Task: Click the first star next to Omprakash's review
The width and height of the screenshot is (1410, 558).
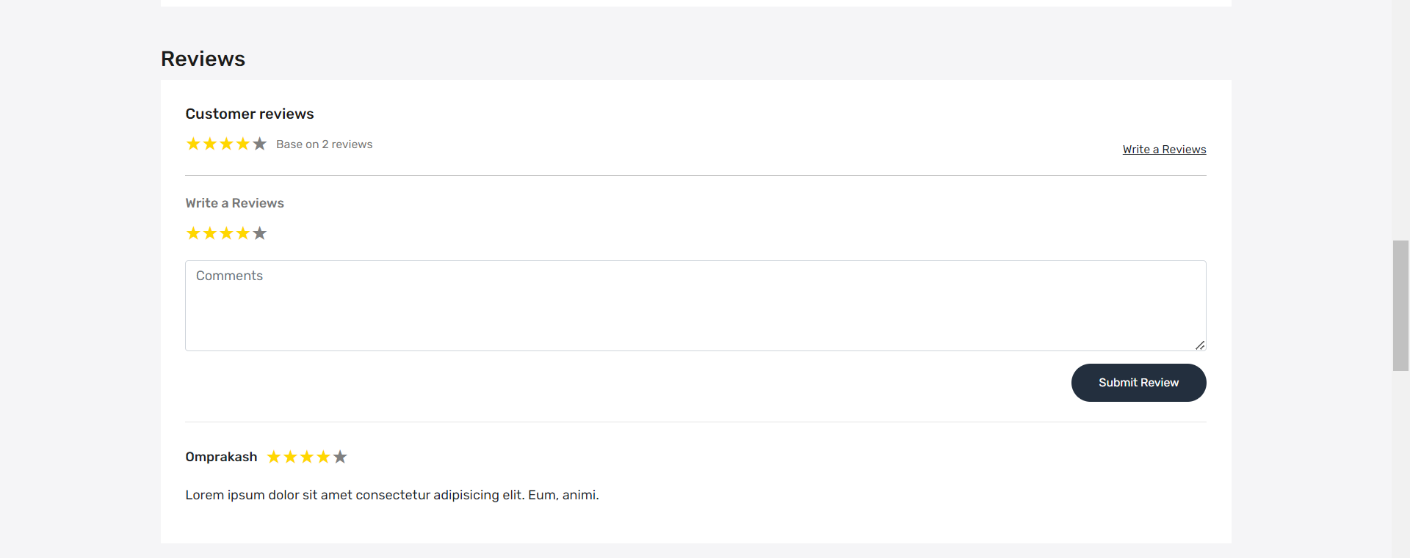Action: click(274, 456)
